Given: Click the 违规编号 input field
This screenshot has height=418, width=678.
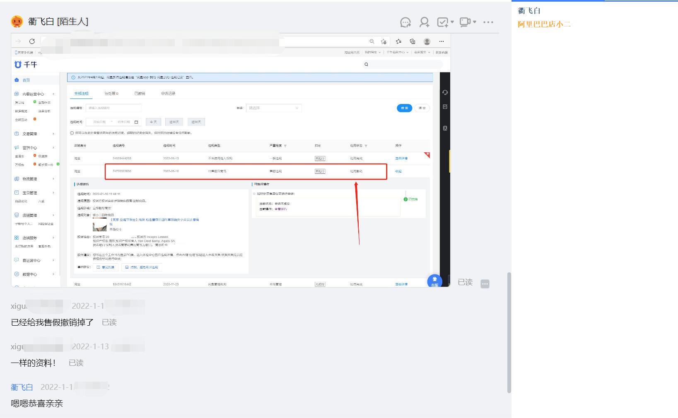Looking at the screenshot, I should [113, 108].
